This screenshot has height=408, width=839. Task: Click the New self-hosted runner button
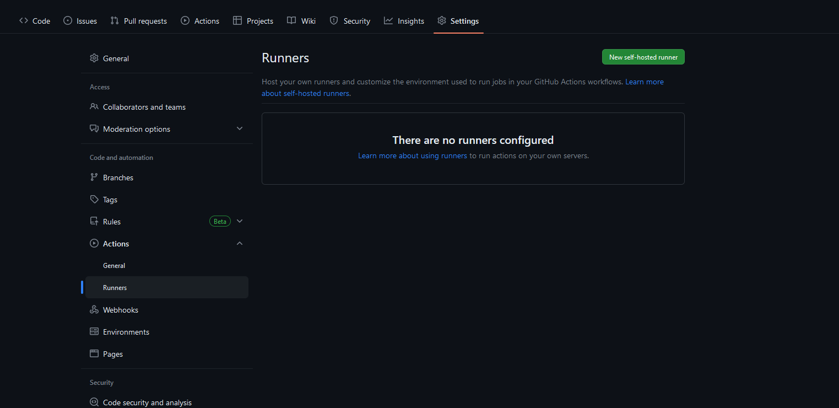coord(643,57)
